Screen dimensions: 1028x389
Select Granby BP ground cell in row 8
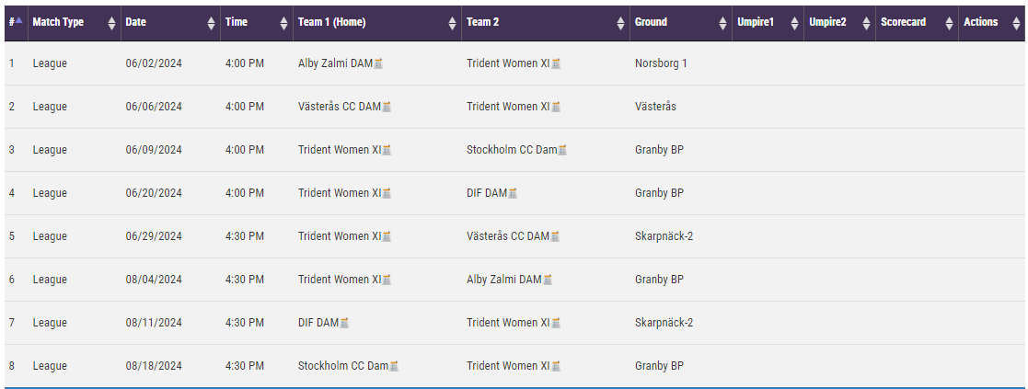click(660, 366)
